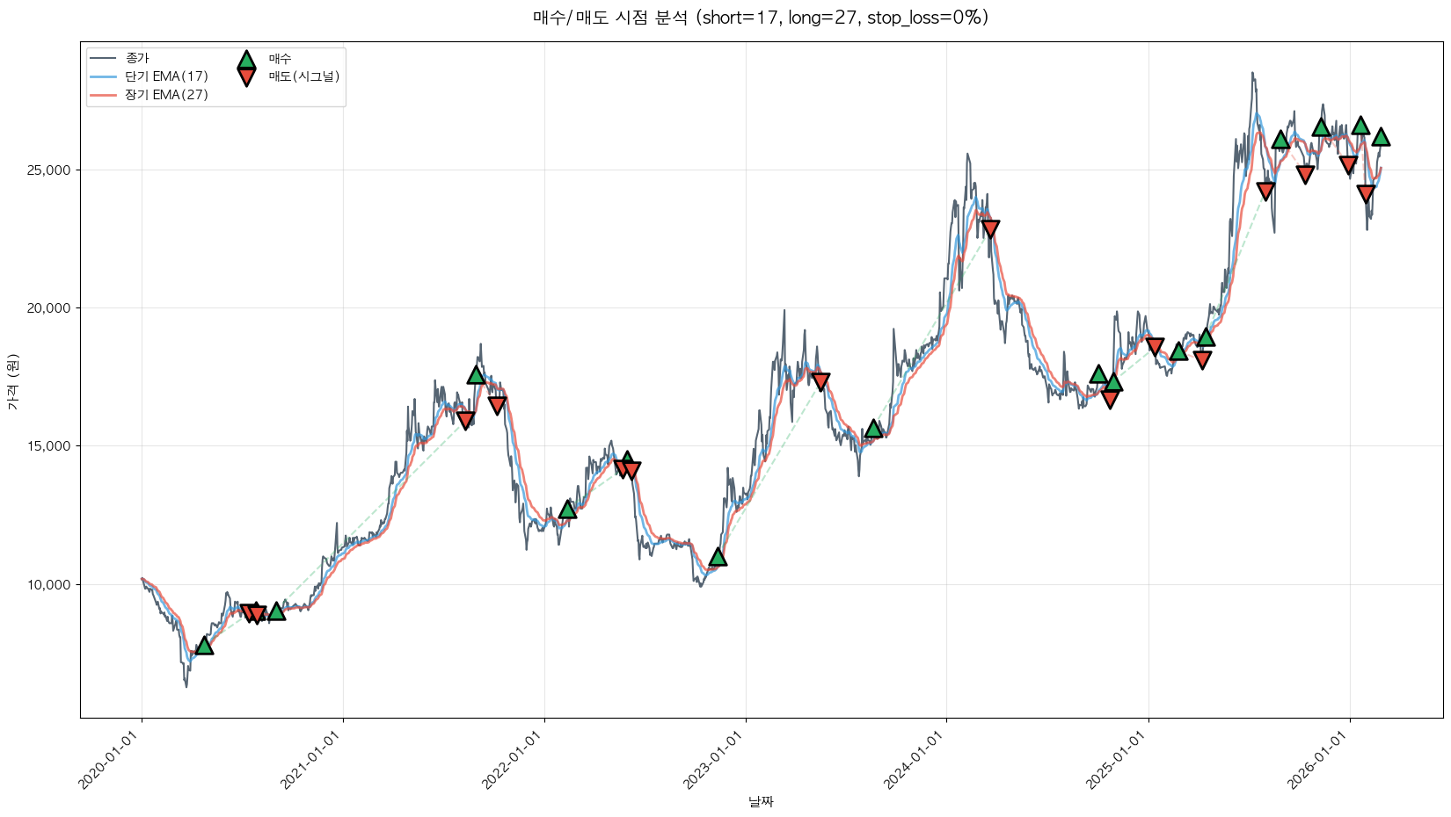This screenshot has width=1451, height=817.
Task: Click the red 매도(시그널) triangle in the legend
Action: coord(246,77)
